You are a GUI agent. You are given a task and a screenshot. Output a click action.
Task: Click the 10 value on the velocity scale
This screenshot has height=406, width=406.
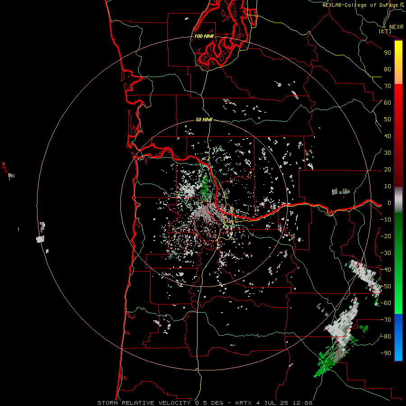point(388,186)
